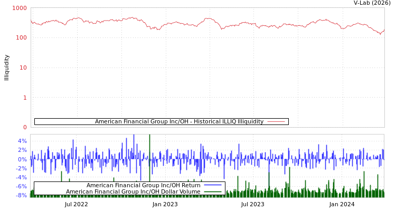396x211 pixels.
Task: Click the red illiquidity line's right end
Action: pos(384,30)
